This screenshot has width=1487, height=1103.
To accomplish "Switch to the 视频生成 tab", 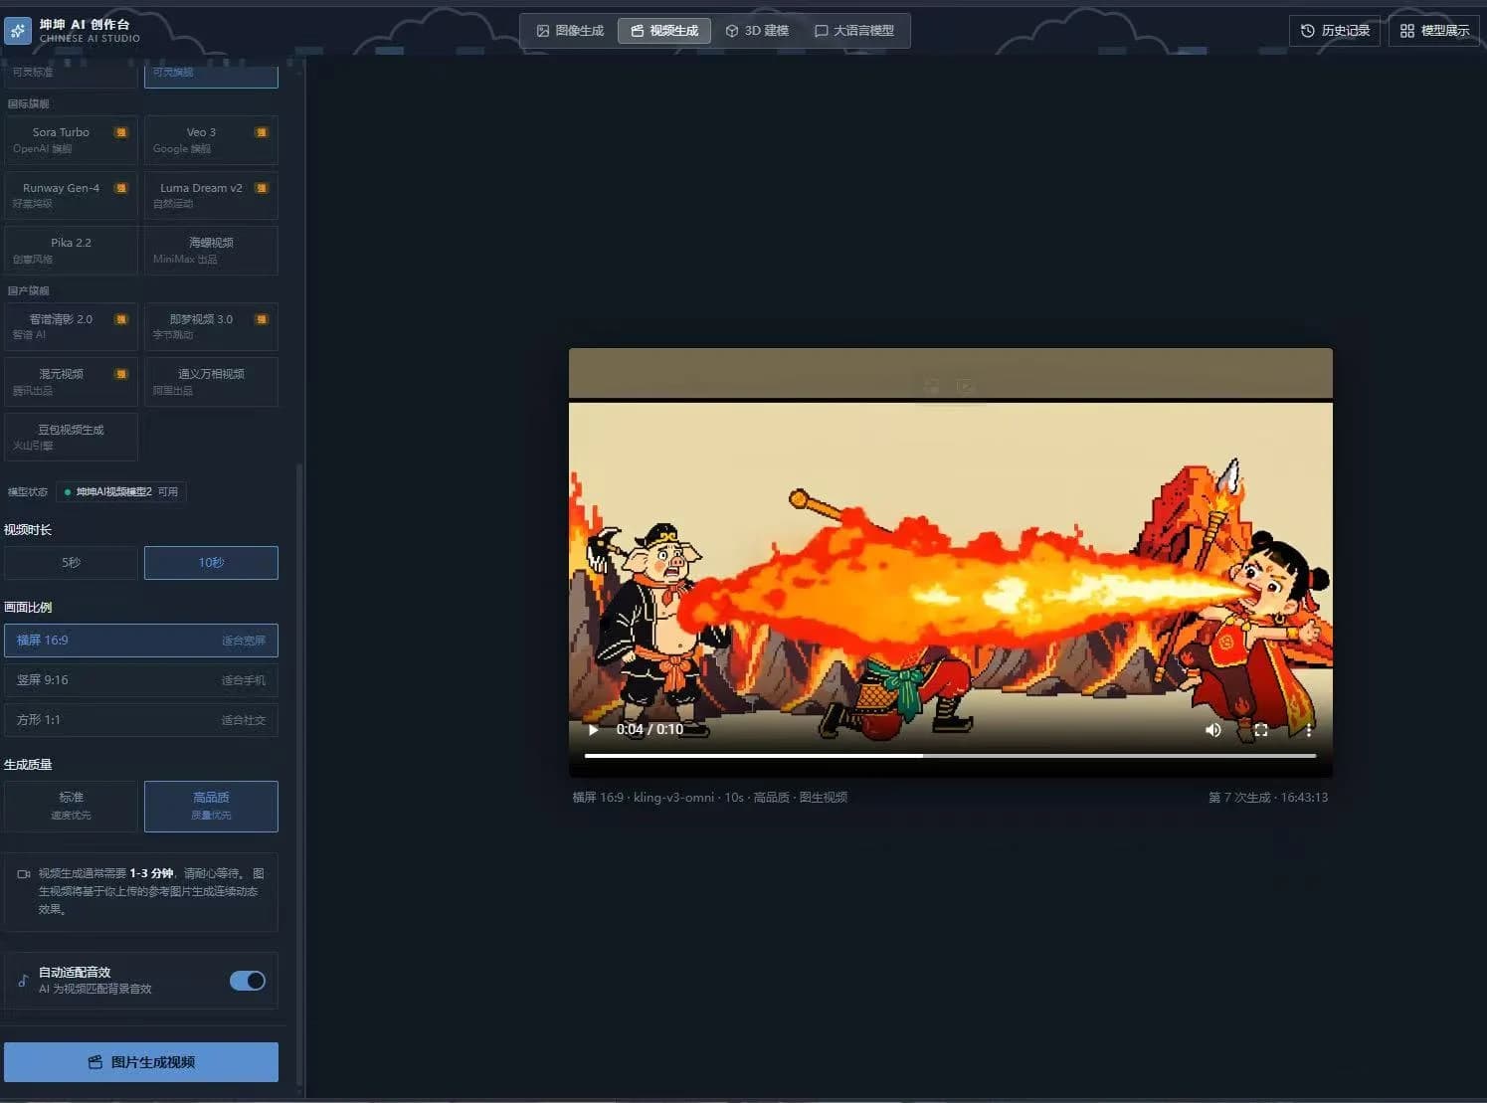I will 664,31.
